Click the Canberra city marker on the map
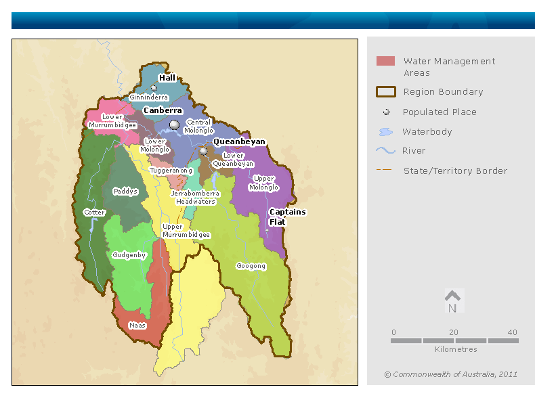 (174, 125)
